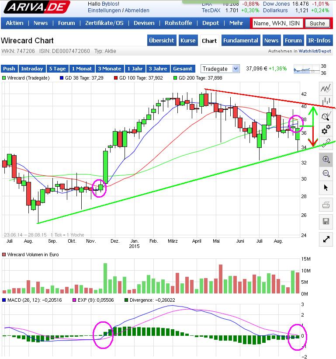Switch to the Kurse tab

coord(188,41)
